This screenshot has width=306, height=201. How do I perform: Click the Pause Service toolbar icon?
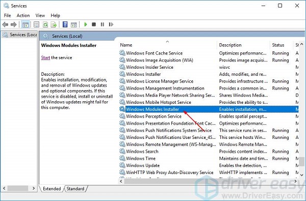click(103, 24)
